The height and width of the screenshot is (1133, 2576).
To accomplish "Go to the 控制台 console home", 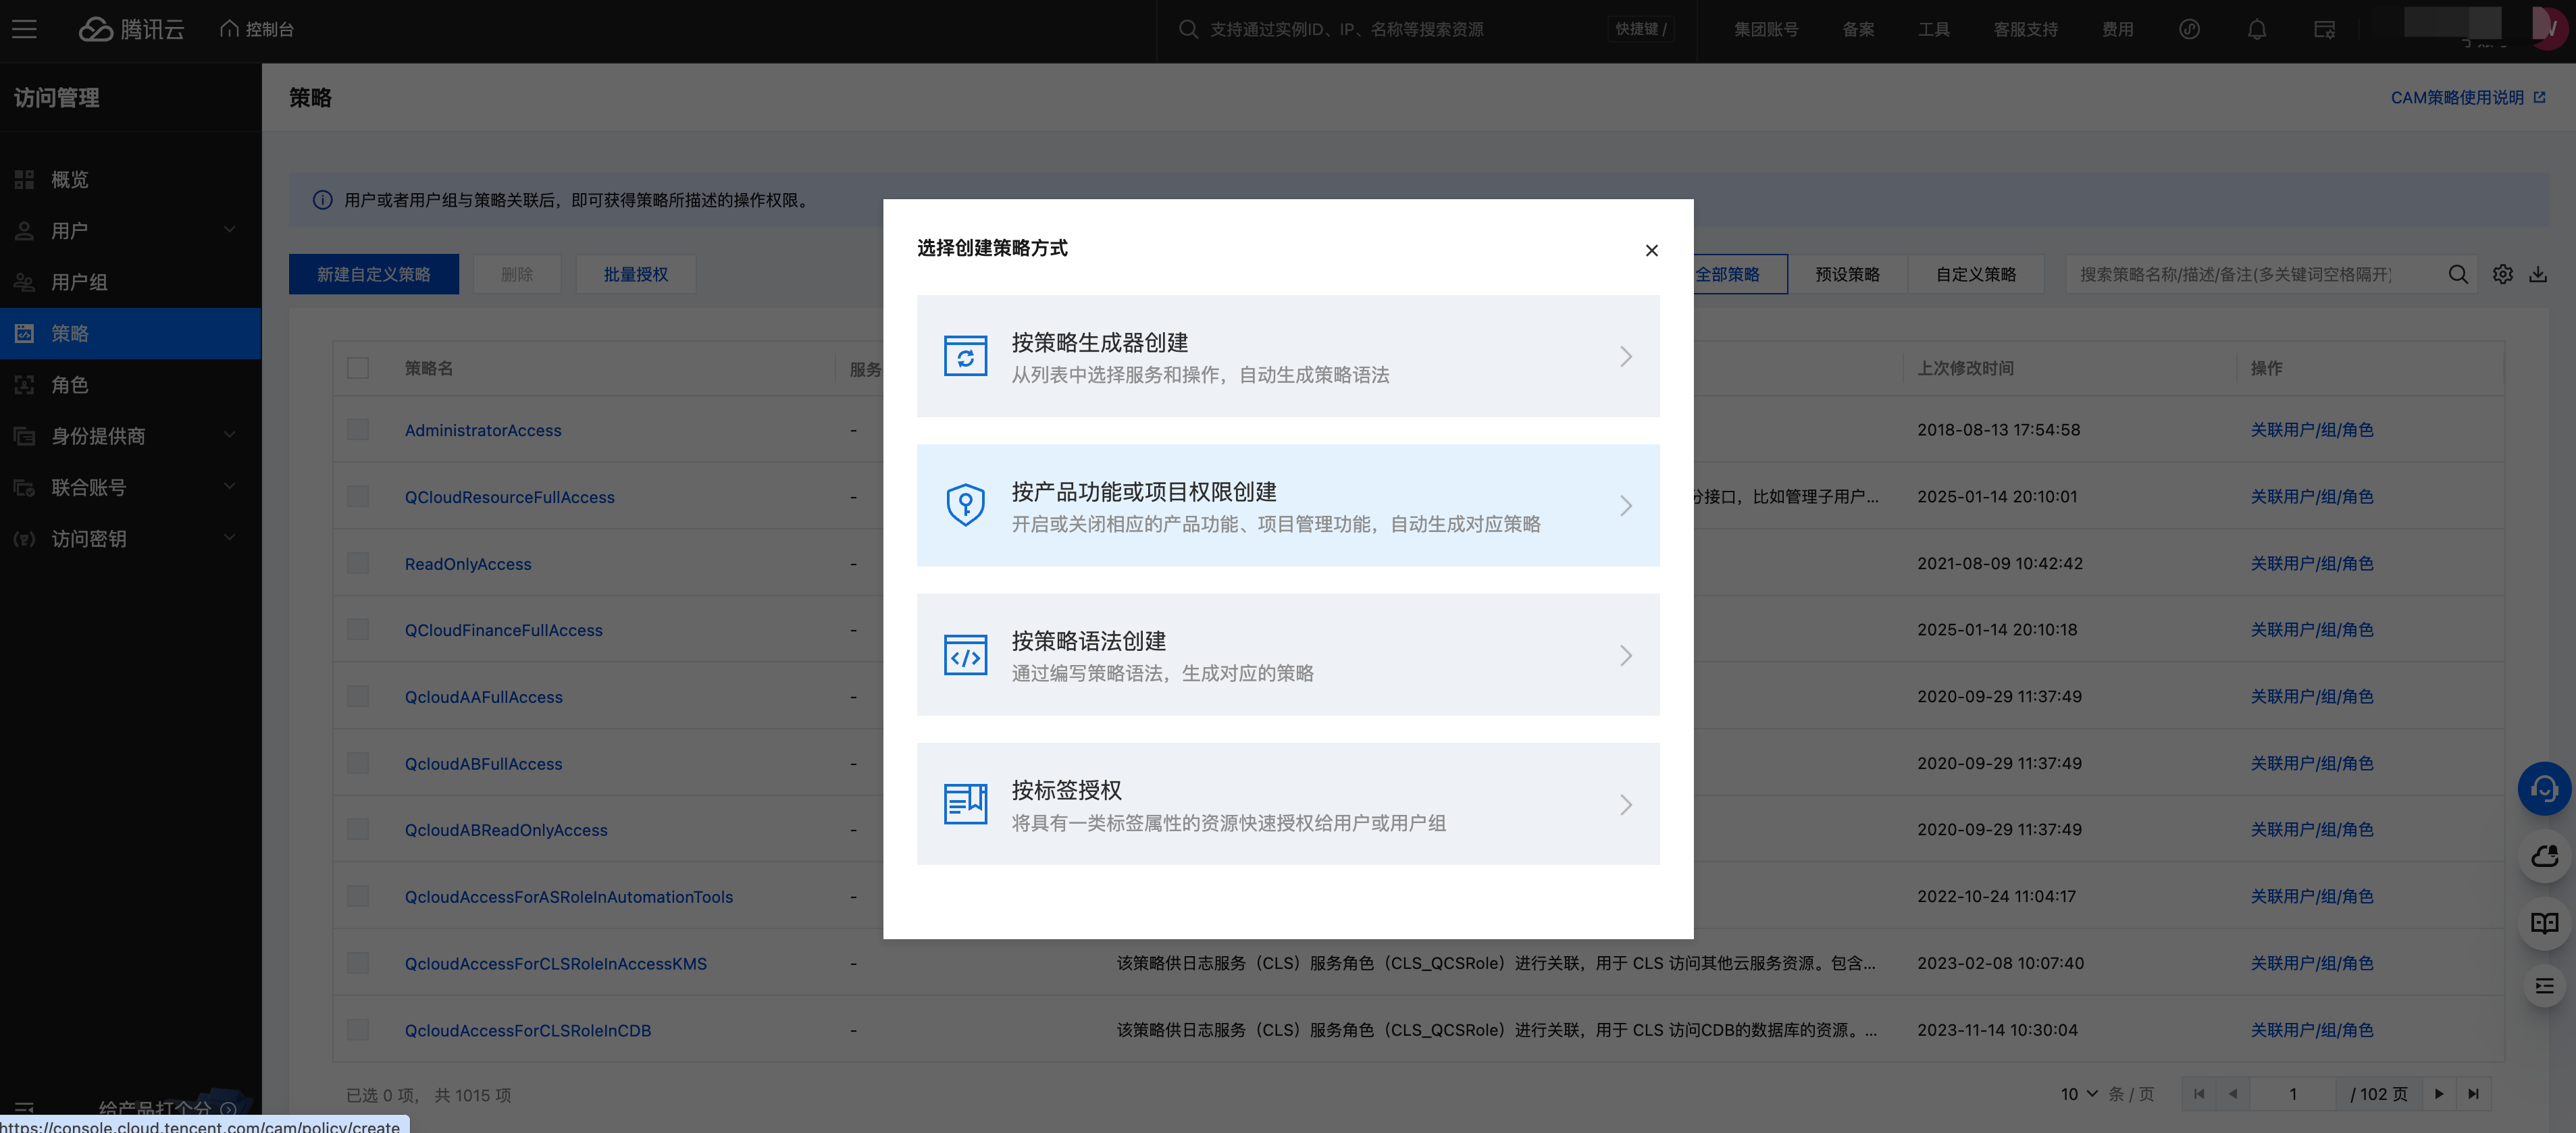I will 257,29.
